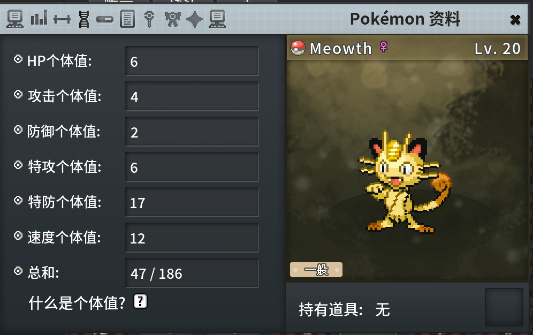The height and width of the screenshot is (335, 533).
Task: Open the last computer tab icon
Action: (x=218, y=19)
